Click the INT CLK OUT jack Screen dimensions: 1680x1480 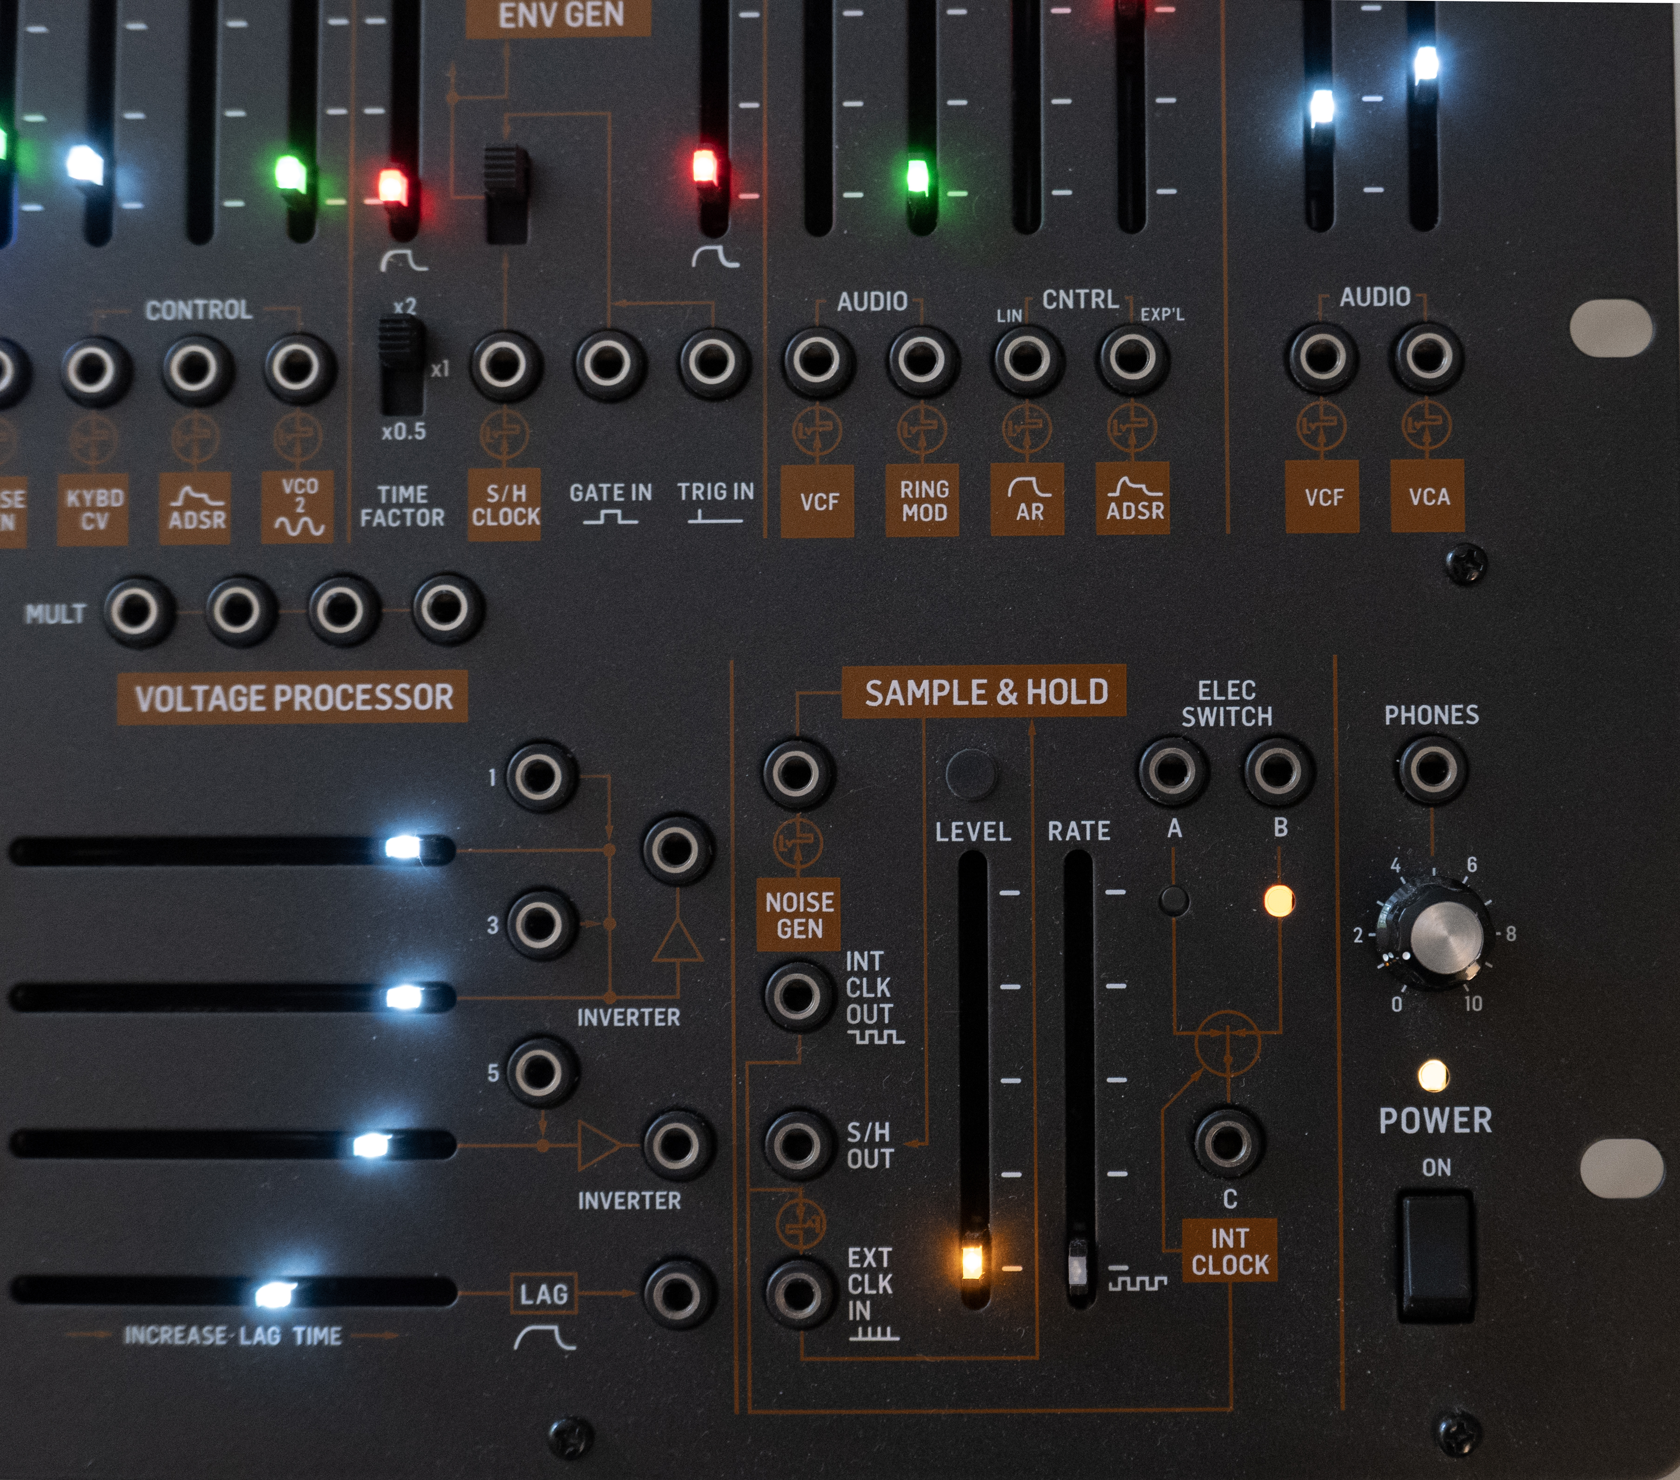[797, 997]
